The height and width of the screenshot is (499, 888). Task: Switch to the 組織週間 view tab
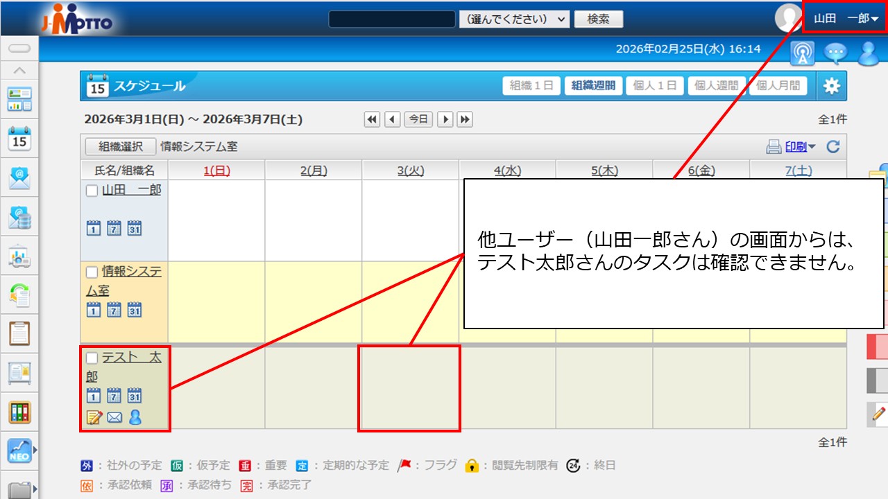(x=593, y=86)
